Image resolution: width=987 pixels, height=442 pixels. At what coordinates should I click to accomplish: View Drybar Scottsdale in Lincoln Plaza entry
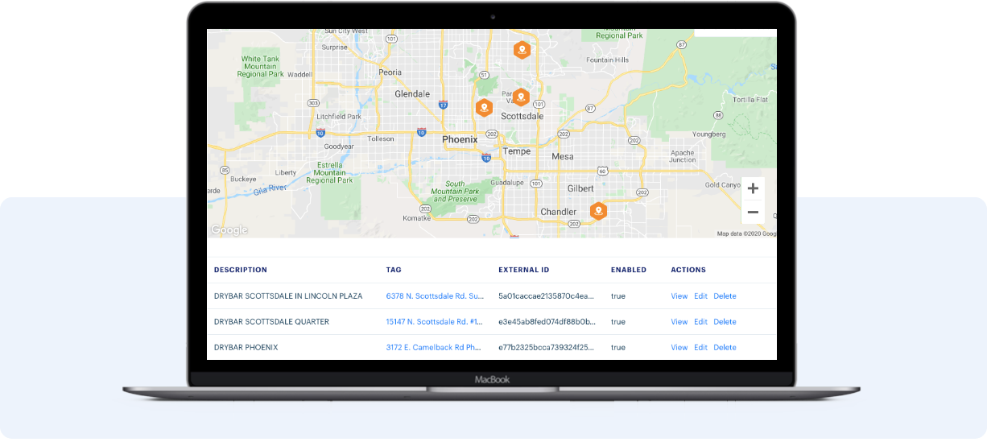679,296
